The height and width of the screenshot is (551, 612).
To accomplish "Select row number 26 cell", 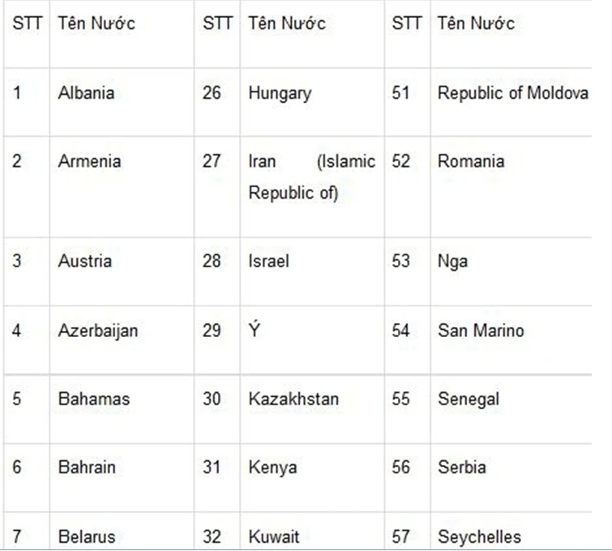I will 212,92.
